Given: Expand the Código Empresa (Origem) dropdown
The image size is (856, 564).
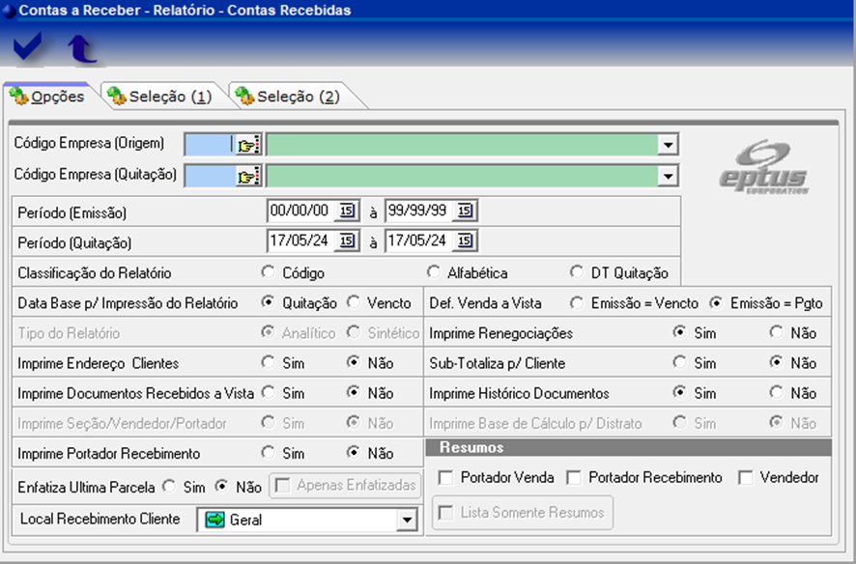Looking at the screenshot, I should [x=667, y=145].
